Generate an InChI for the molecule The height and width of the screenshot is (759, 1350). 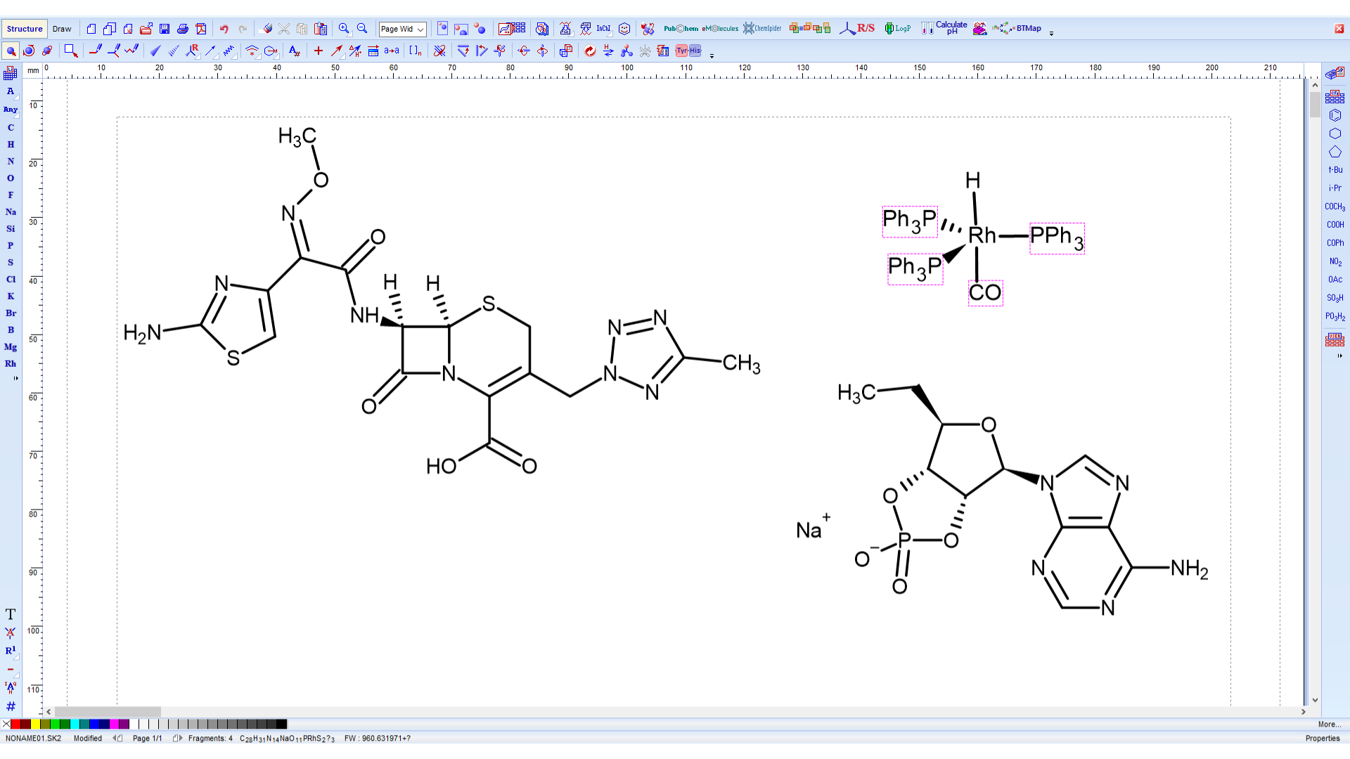point(603,29)
